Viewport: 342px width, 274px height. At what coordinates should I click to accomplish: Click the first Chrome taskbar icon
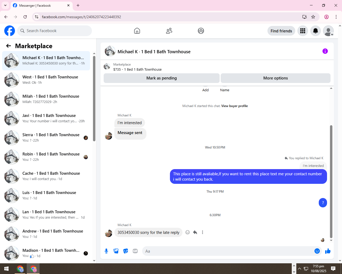[x=20, y=269]
